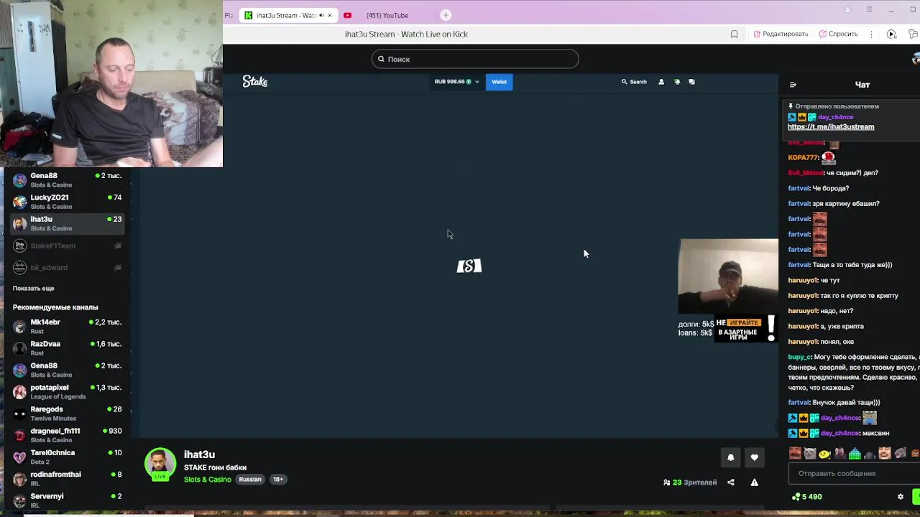920x517 pixels.
Task: Open dragneel_fh111 channel
Action: point(68,435)
